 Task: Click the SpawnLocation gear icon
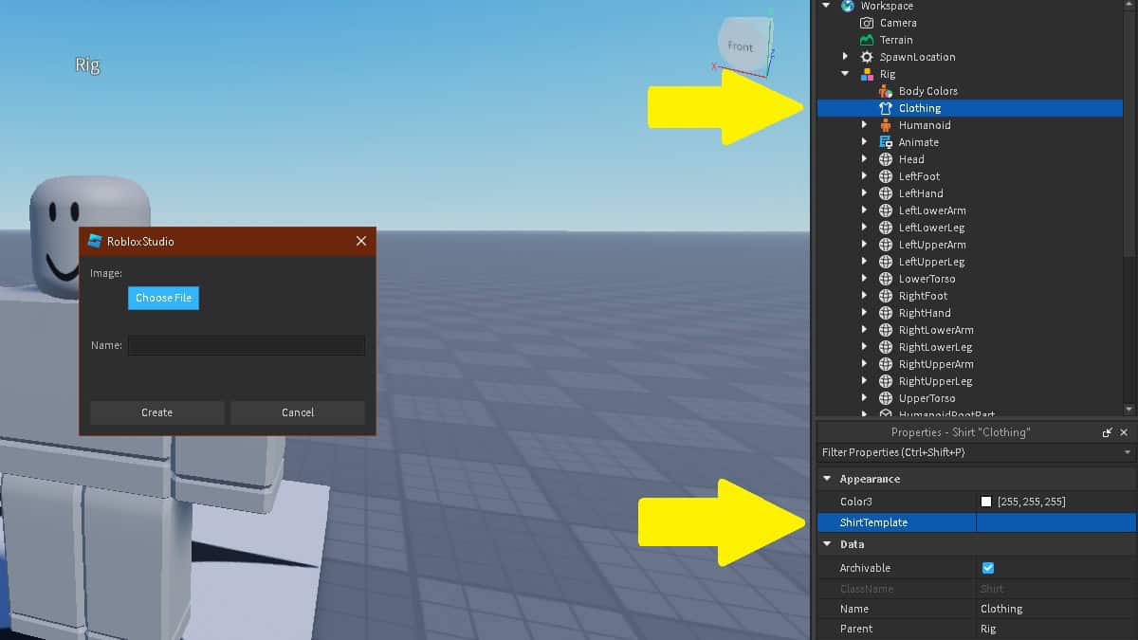tap(867, 56)
